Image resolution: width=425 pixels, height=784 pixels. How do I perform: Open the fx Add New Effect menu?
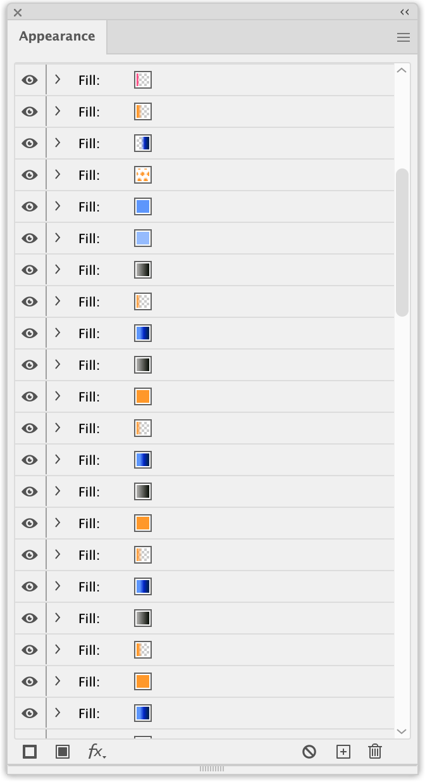click(x=97, y=752)
